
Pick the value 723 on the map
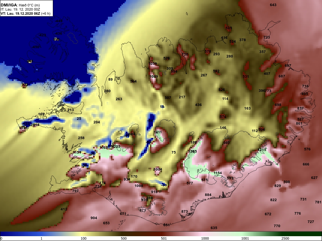tap(267, 37)
